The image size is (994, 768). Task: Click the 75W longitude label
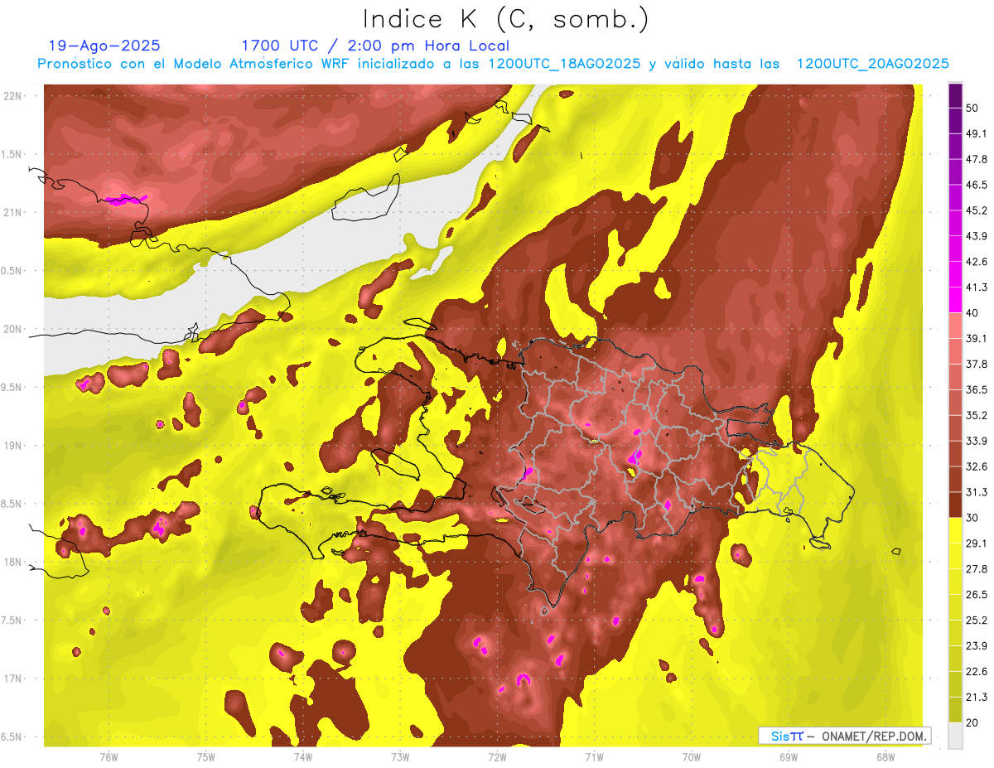[206, 756]
